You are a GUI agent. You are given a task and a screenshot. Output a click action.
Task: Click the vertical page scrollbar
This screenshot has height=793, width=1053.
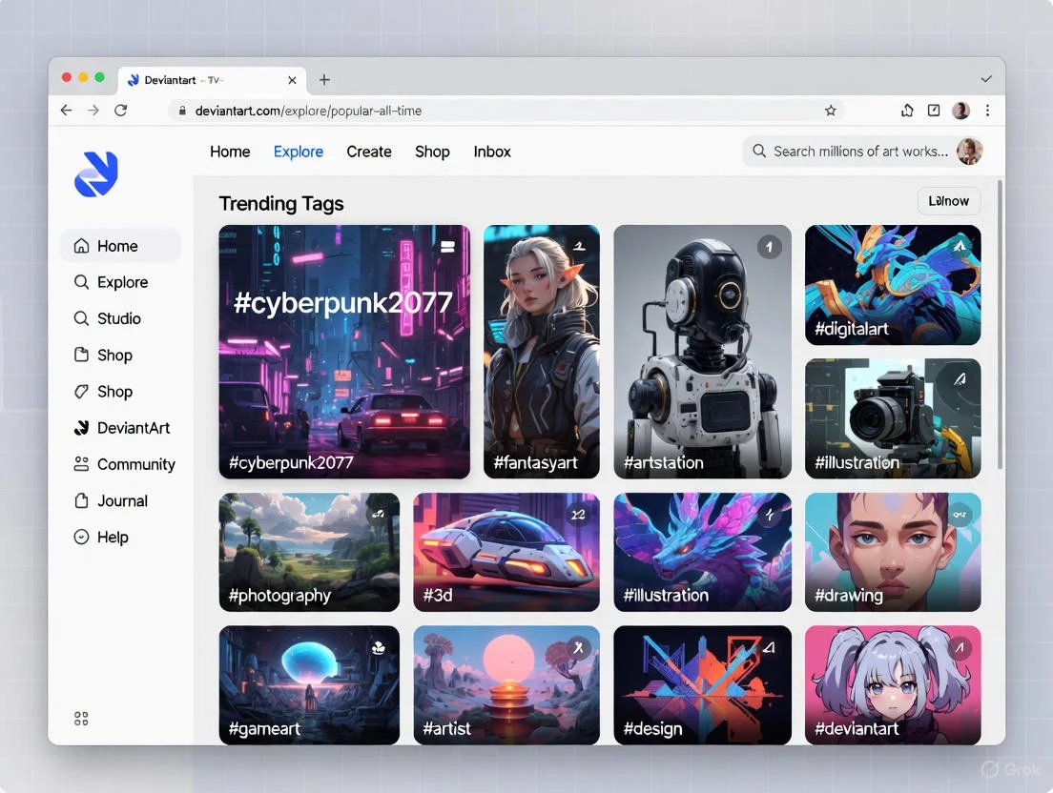coord(1000,324)
